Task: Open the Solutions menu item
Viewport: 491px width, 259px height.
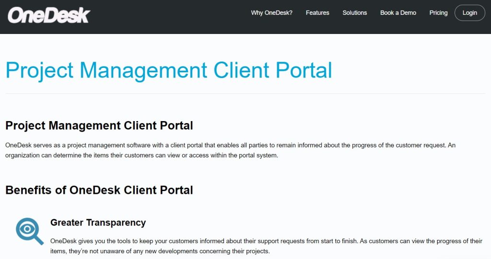Action: tap(354, 13)
